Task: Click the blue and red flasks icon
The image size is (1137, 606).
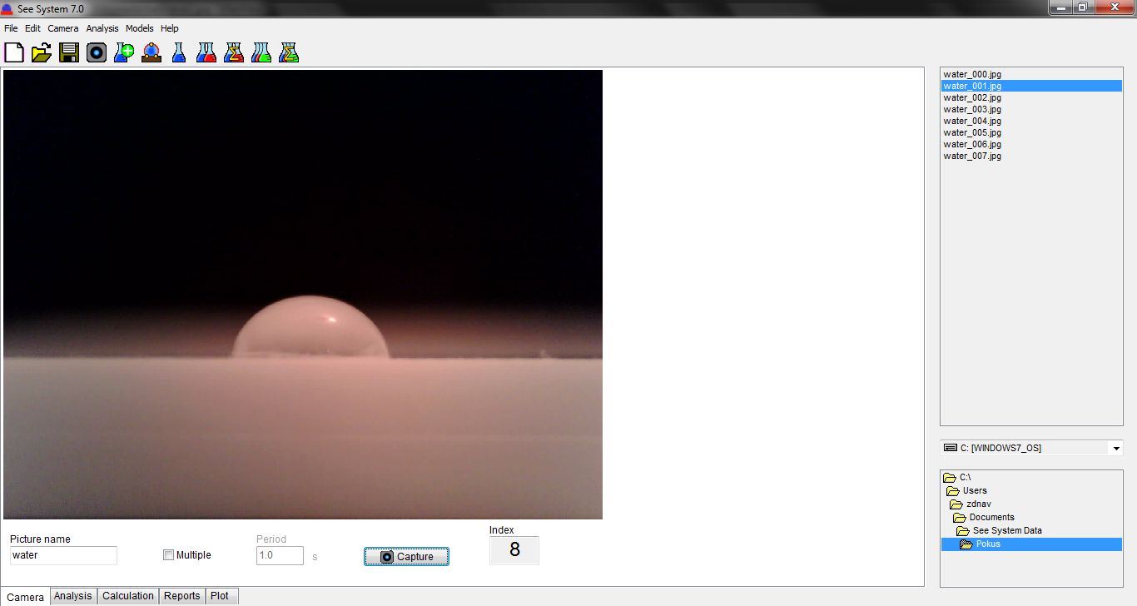Action: click(x=206, y=53)
